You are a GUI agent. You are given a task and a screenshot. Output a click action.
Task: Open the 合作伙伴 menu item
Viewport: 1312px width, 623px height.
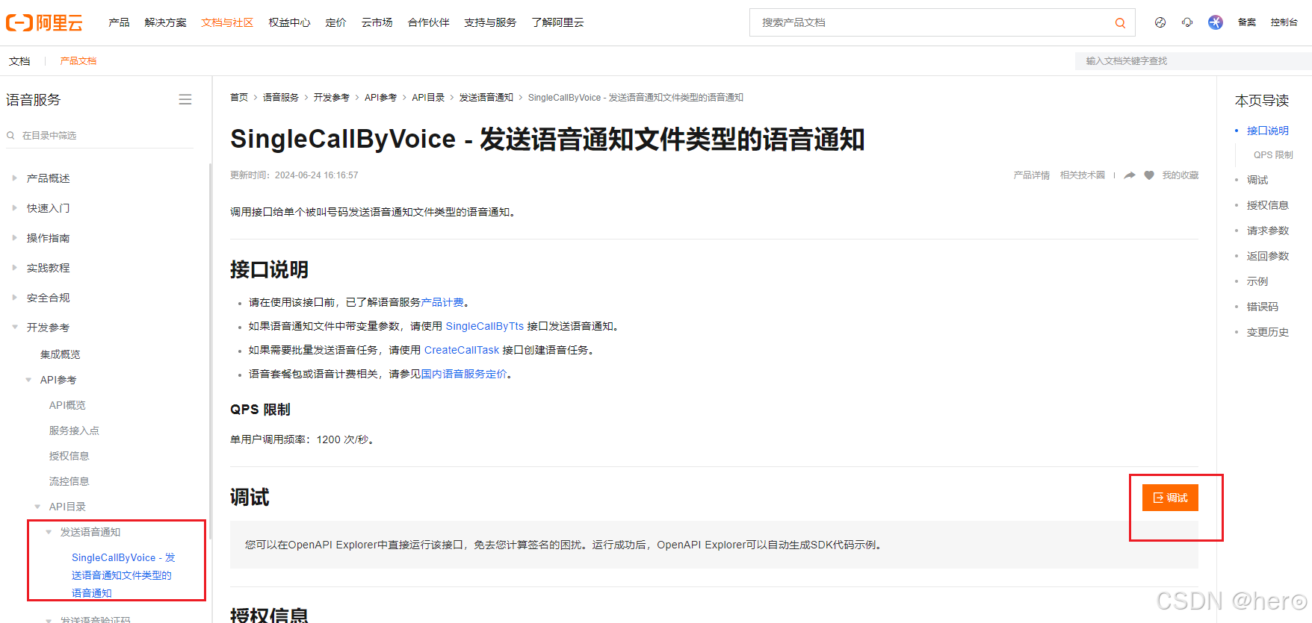428,22
